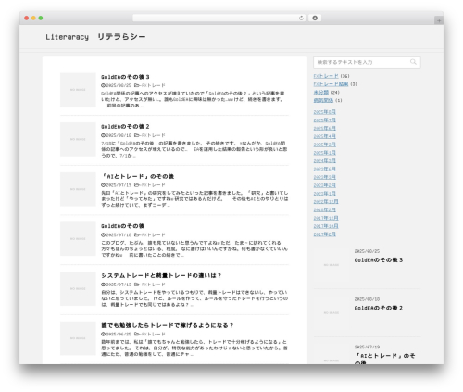Click the FXトレード category label under main GoldEAのその後３

point(153,85)
